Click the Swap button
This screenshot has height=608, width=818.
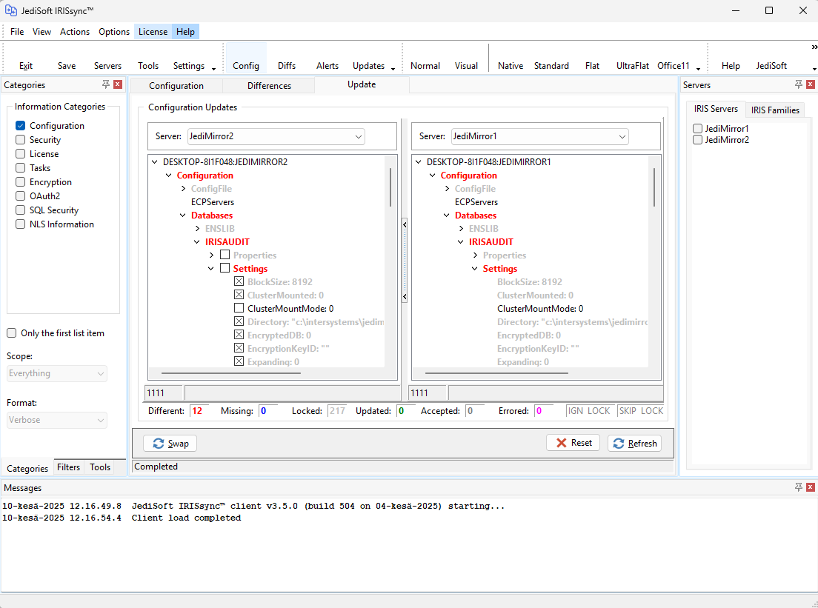click(x=170, y=443)
